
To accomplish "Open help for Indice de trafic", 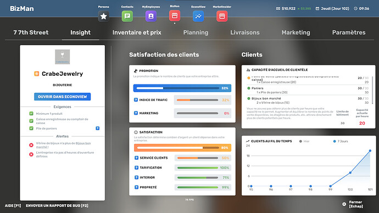I will click(136, 100).
